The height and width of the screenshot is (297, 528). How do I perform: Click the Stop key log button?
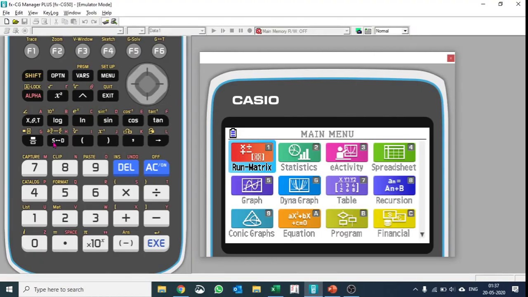[x=232, y=31]
